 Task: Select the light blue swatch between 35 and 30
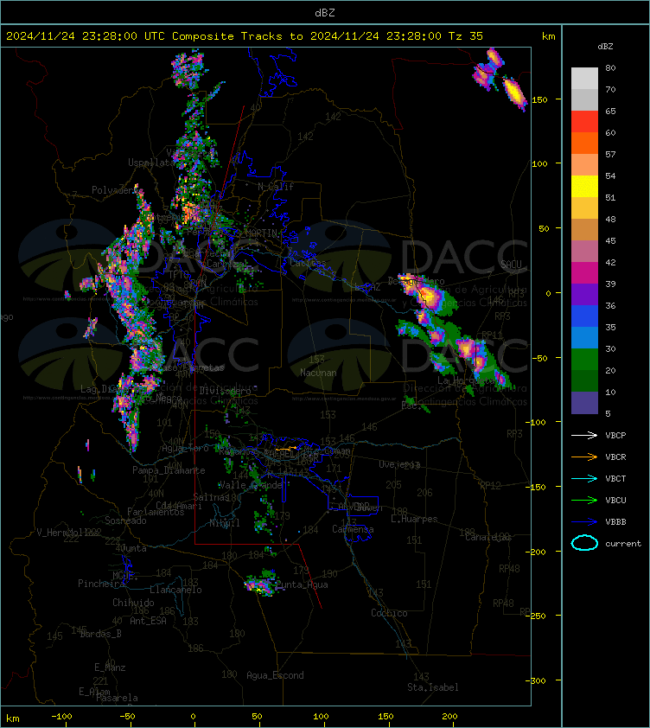pos(584,337)
